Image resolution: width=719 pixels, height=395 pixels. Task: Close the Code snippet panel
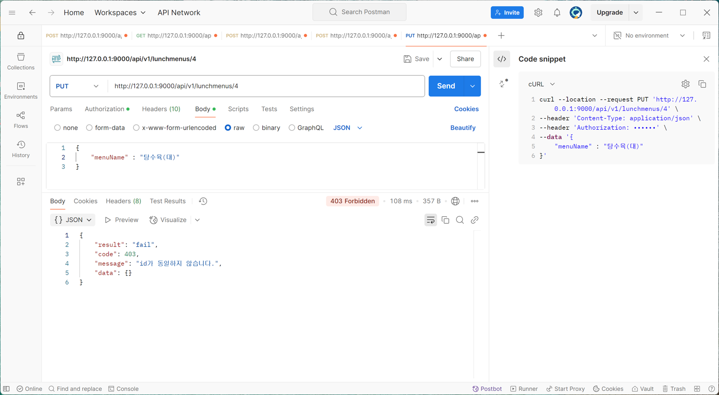(x=706, y=59)
